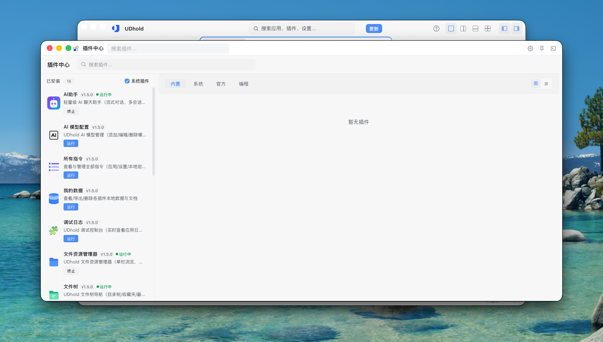Switch to the 编程 tab
Screen dimensions: 603x342
[244, 84]
